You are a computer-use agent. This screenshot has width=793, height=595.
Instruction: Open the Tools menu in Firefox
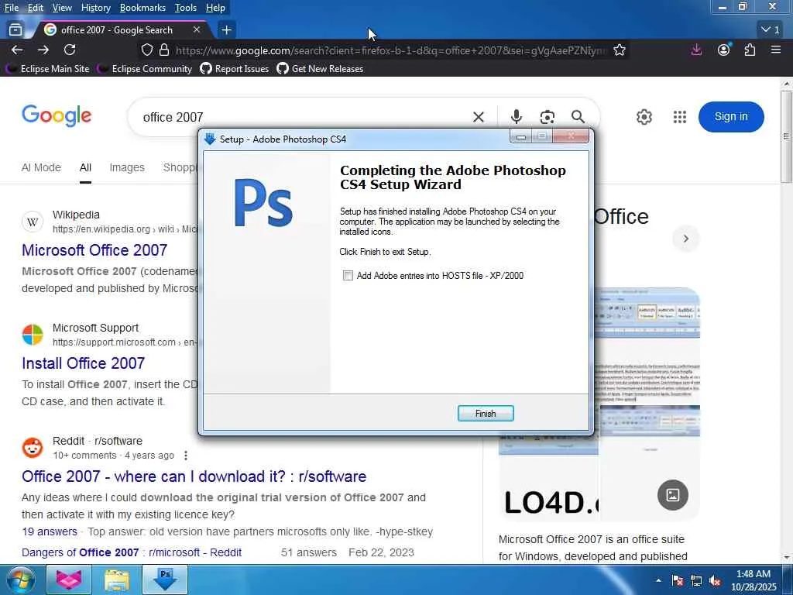186,8
